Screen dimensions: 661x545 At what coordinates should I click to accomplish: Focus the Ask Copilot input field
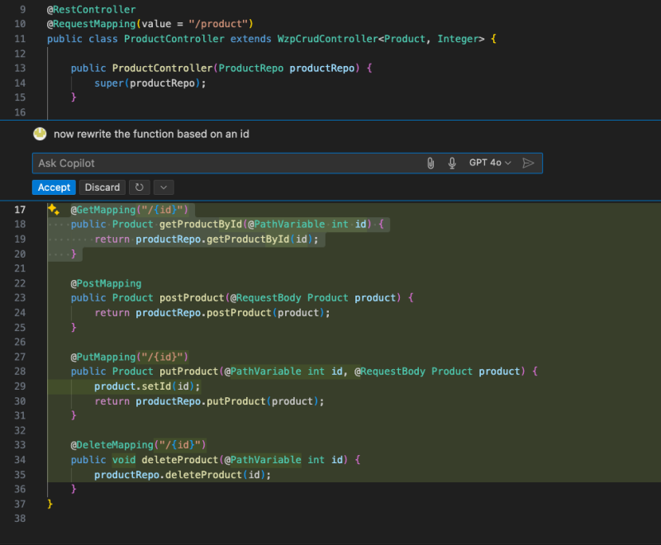coord(223,163)
